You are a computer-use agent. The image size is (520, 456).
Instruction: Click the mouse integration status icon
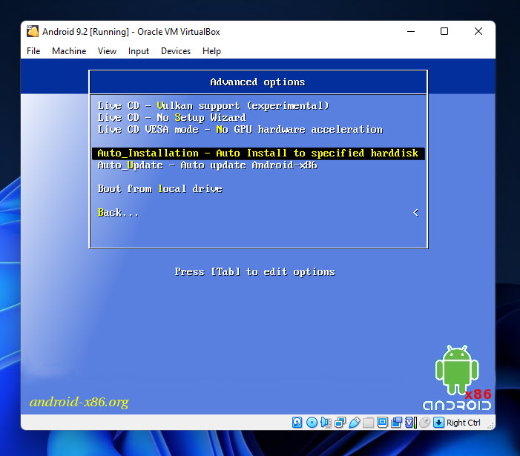424,423
